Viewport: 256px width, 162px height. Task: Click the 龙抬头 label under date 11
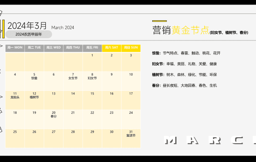[x=15, y=97]
